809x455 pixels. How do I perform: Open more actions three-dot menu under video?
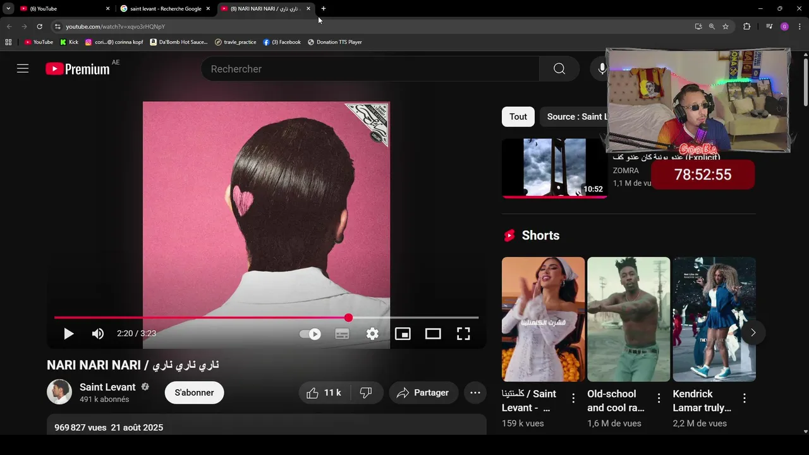tap(475, 392)
